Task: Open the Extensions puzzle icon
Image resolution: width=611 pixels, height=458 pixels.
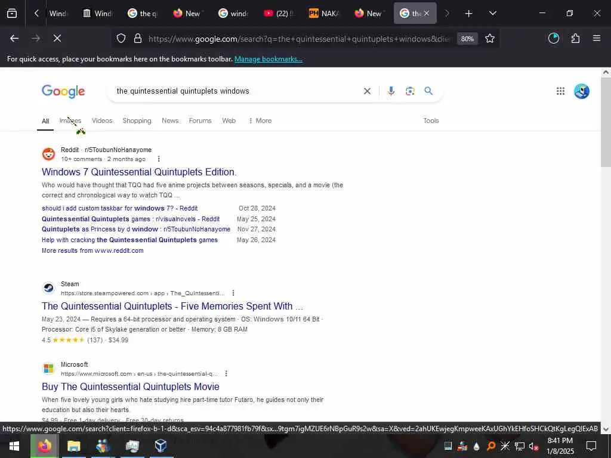Action: click(575, 38)
